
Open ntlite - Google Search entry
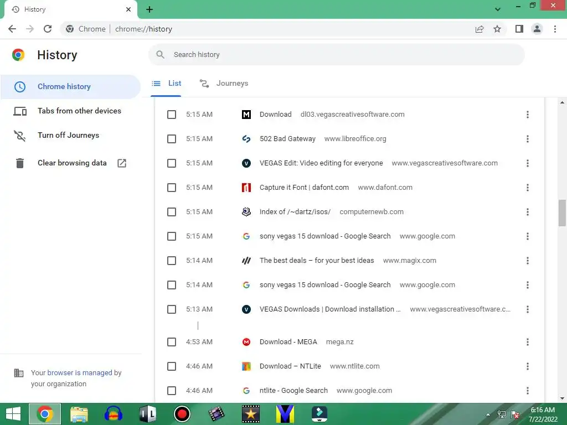click(x=293, y=391)
